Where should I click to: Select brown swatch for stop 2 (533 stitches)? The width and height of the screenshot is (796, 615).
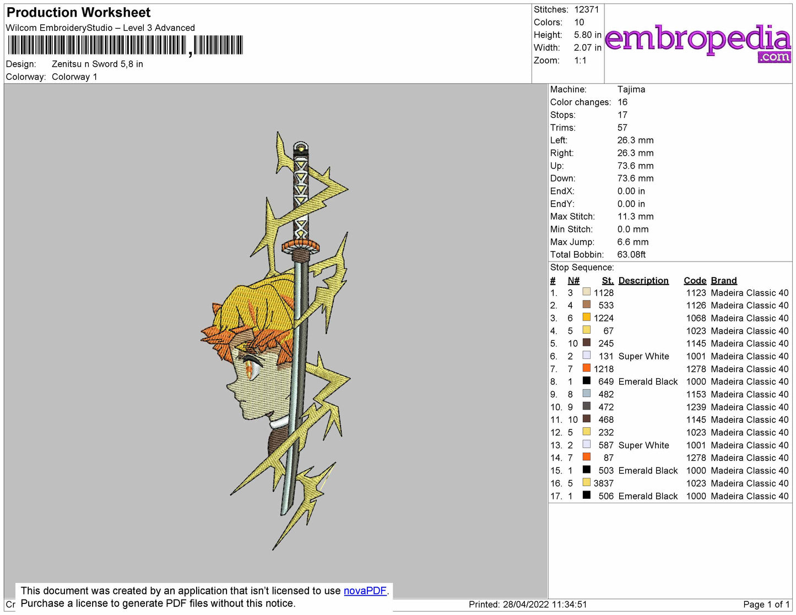[586, 304]
